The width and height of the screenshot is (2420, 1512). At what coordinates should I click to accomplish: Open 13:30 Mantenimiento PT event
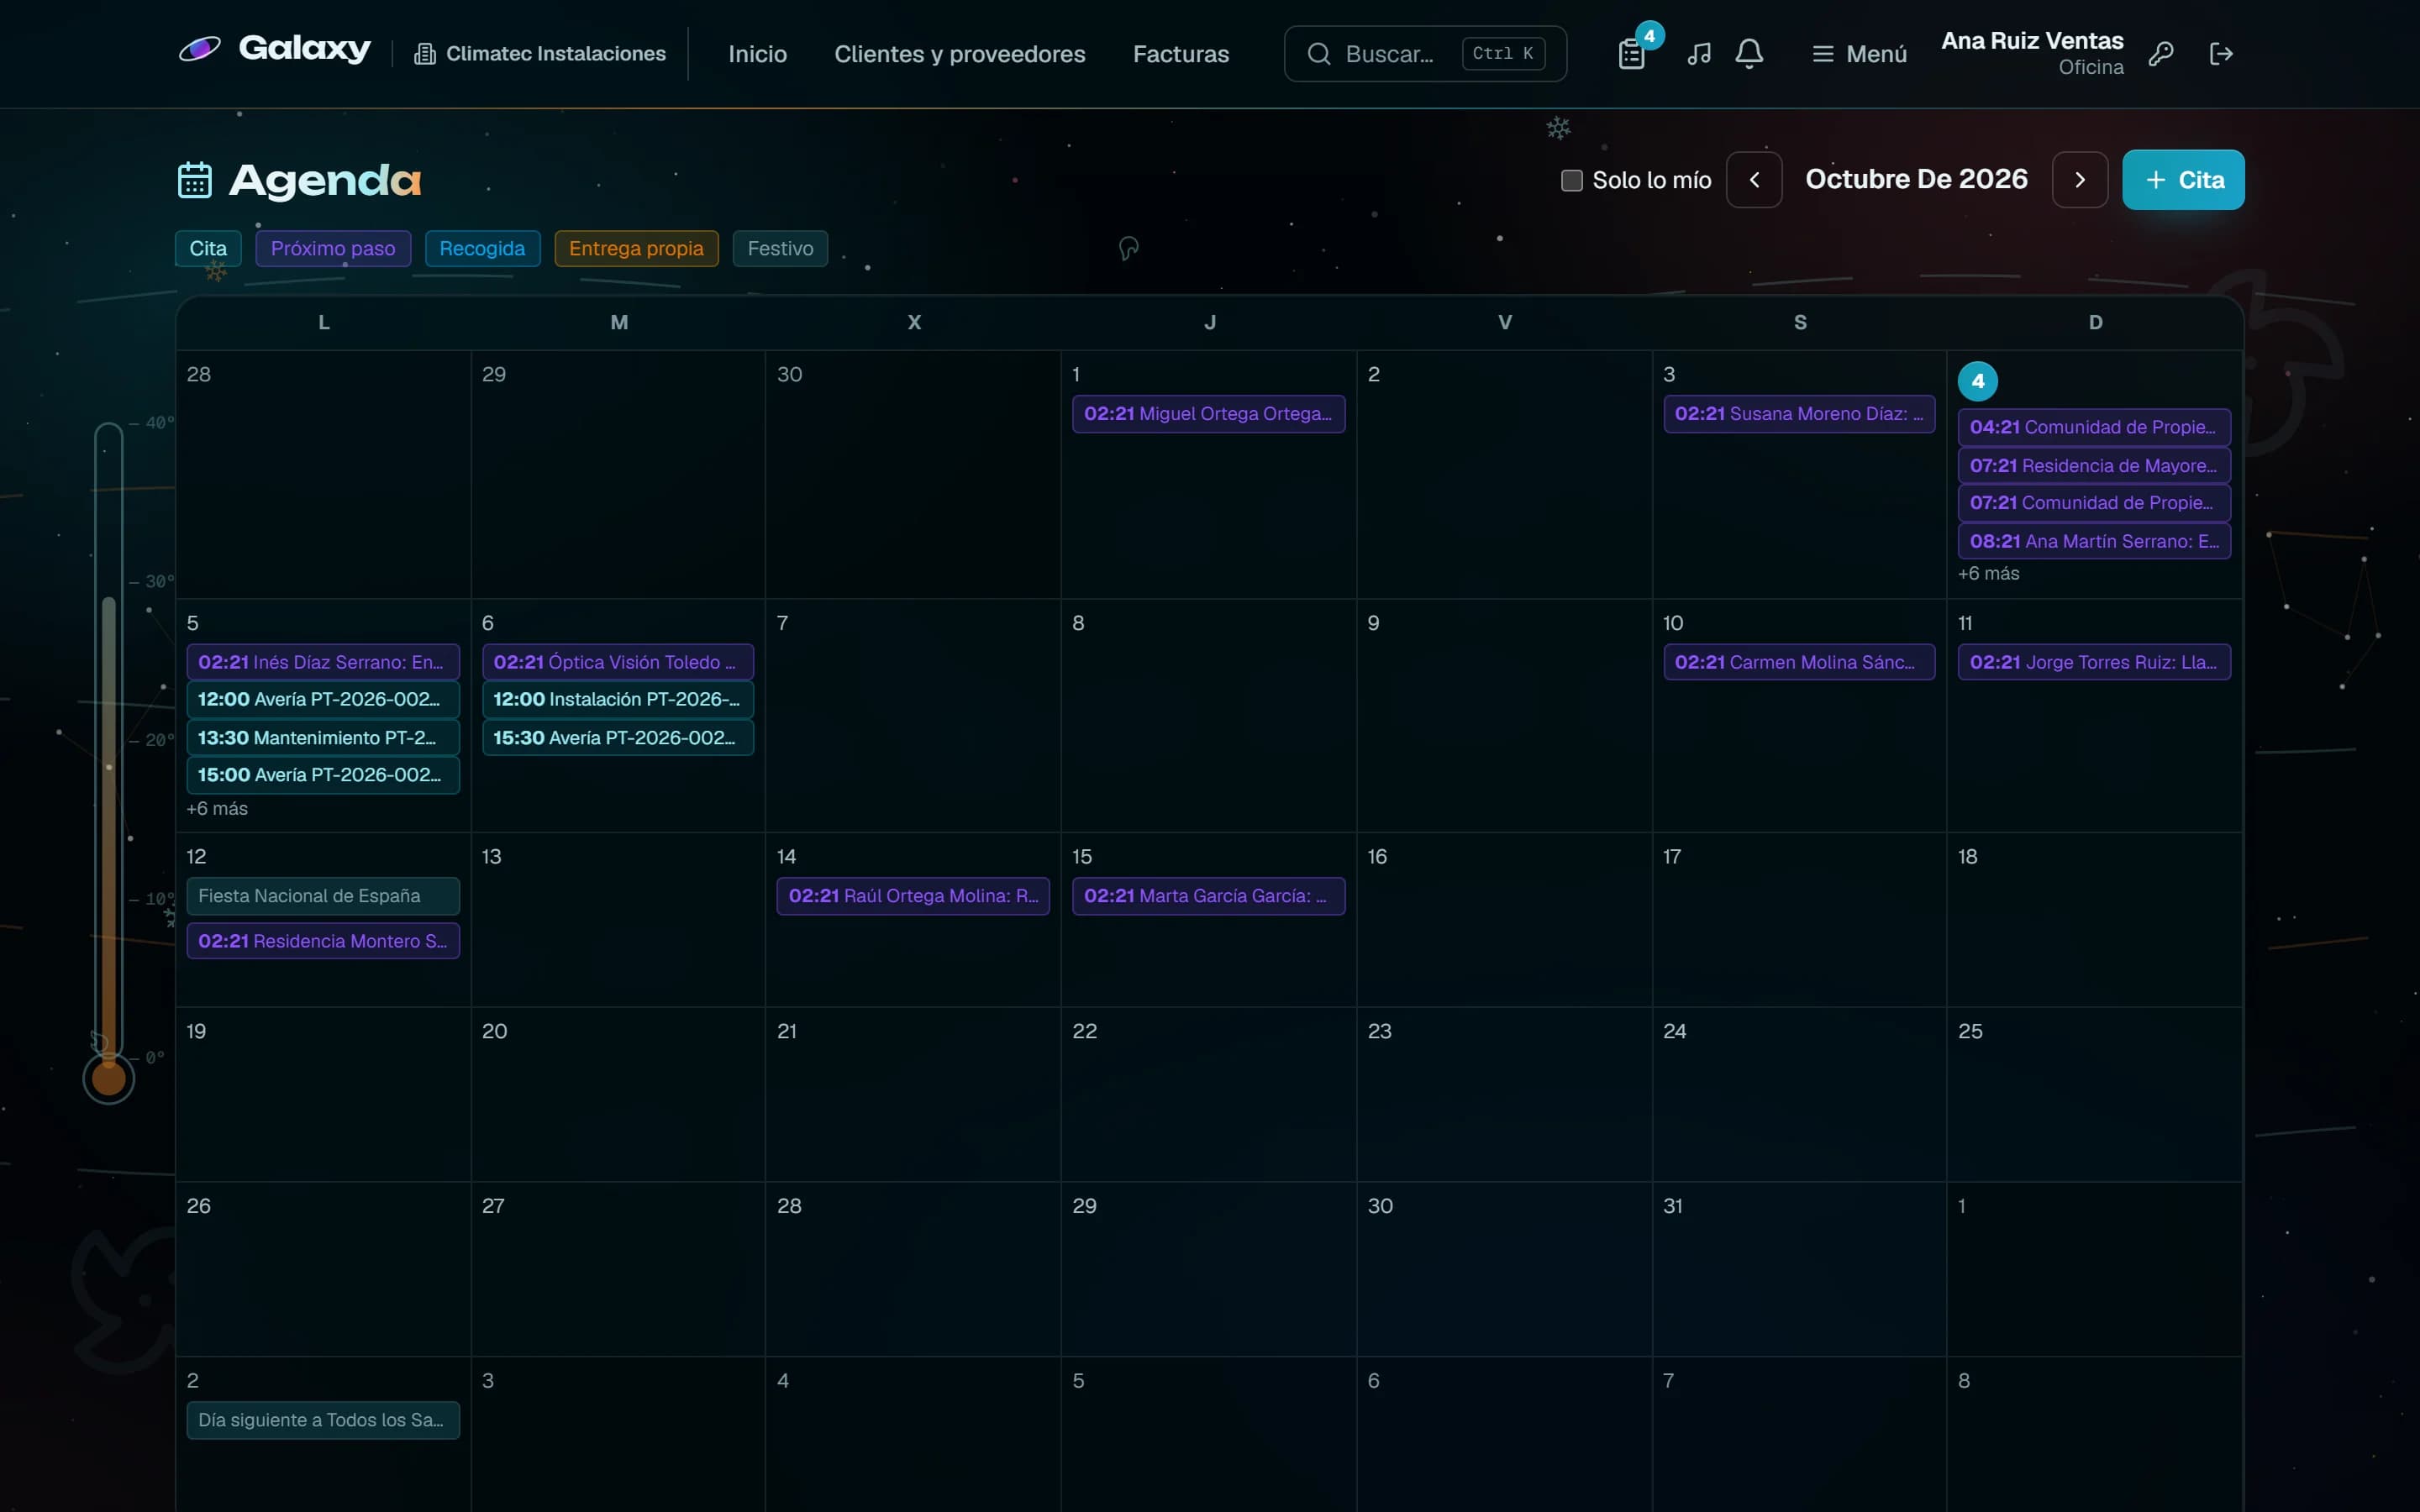(x=323, y=738)
